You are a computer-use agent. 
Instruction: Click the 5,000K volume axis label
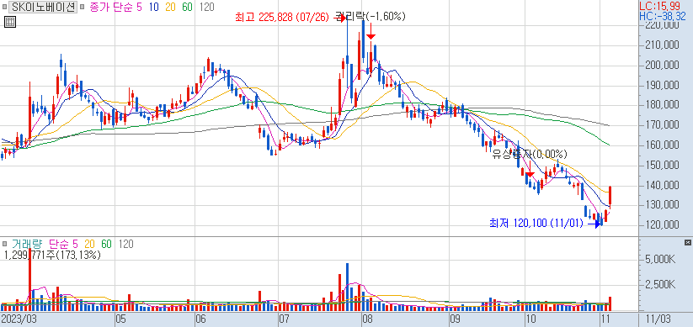tap(660, 260)
